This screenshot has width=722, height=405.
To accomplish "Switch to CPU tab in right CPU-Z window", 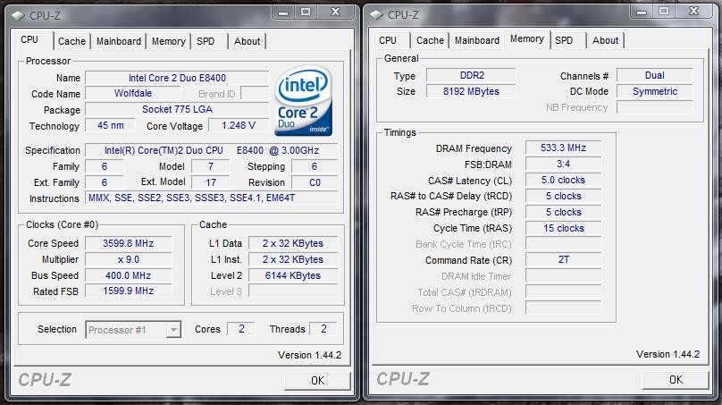I will (x=388, y=40).
